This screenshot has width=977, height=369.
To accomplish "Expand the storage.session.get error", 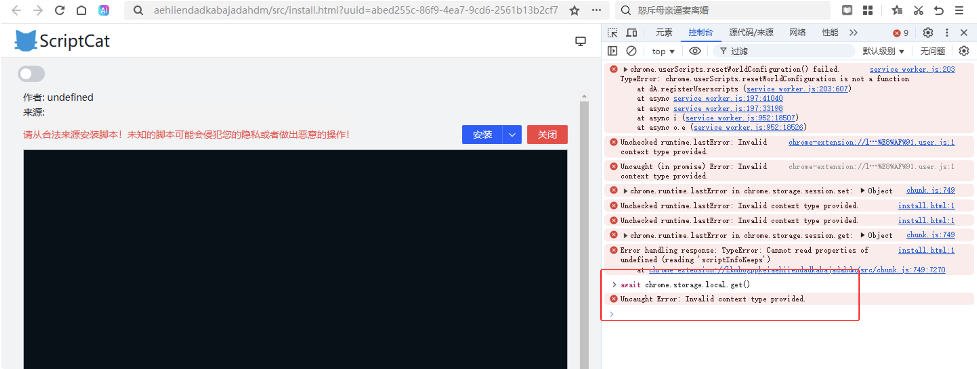I will (625, 236).
